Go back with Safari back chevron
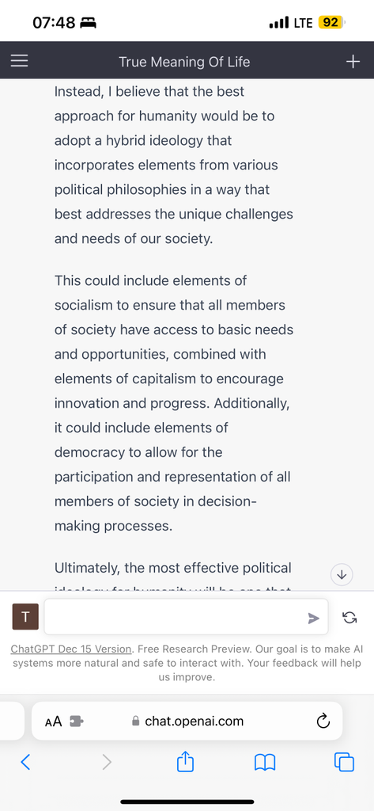Screen dimensions: 374x811 (25, 762)
